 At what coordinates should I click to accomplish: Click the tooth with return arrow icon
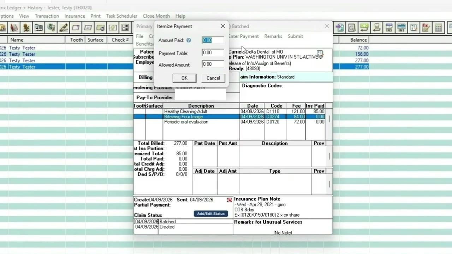tap(377, 27)
